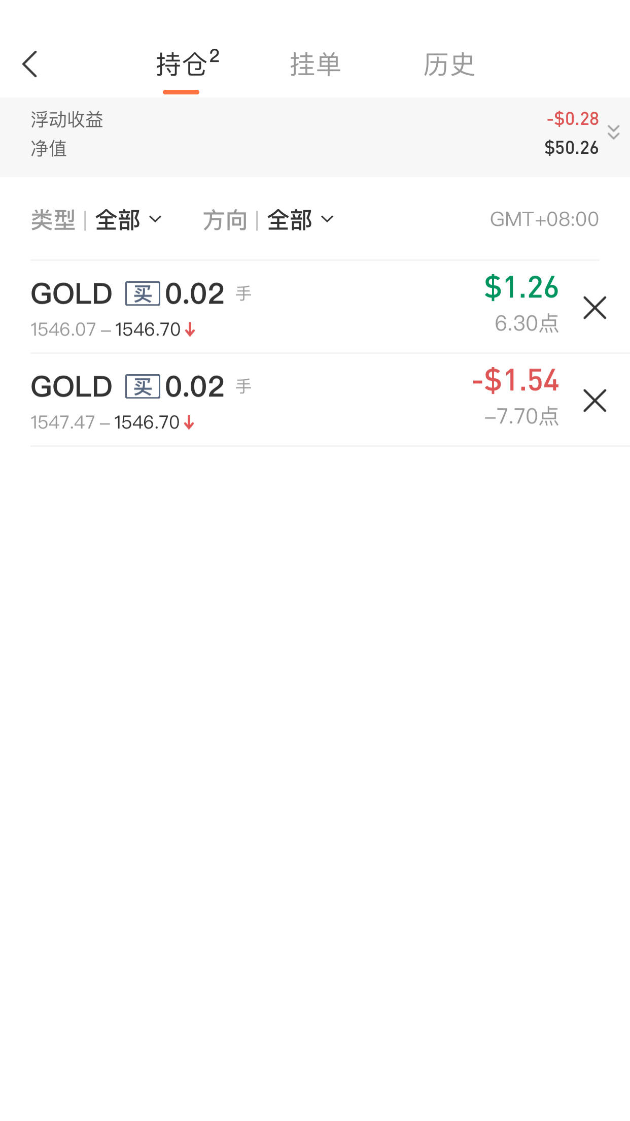Tap the 买 badge on second GOLD position
This screenshot has height=1121, width=630.
143,386
